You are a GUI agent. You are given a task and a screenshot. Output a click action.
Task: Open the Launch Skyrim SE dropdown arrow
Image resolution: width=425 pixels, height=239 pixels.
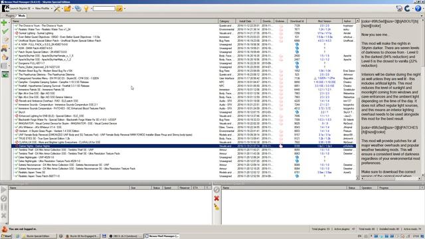[33, 9]
